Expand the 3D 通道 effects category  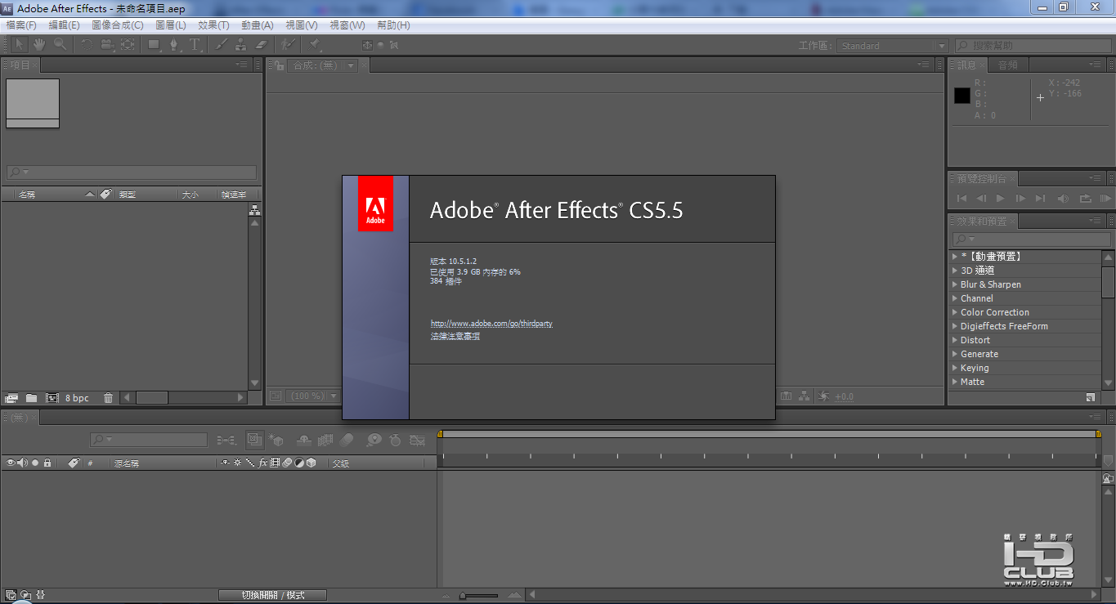point(954,271)
